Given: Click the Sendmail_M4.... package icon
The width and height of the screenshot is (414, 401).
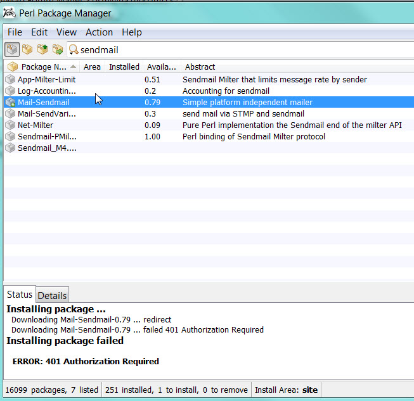Looking at the screenshot, I should 10,148.
